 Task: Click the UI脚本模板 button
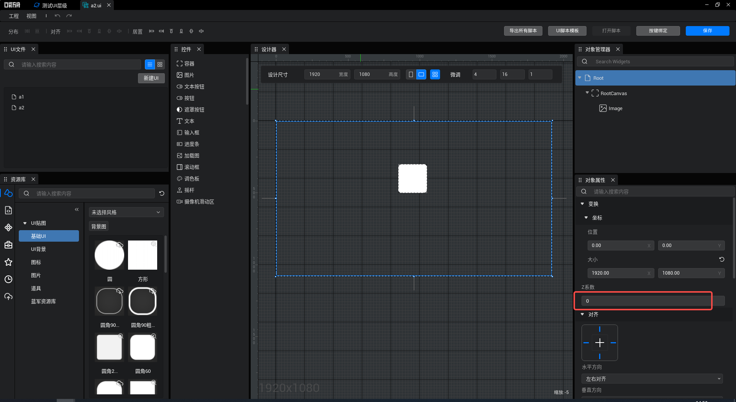pos(567,31)
